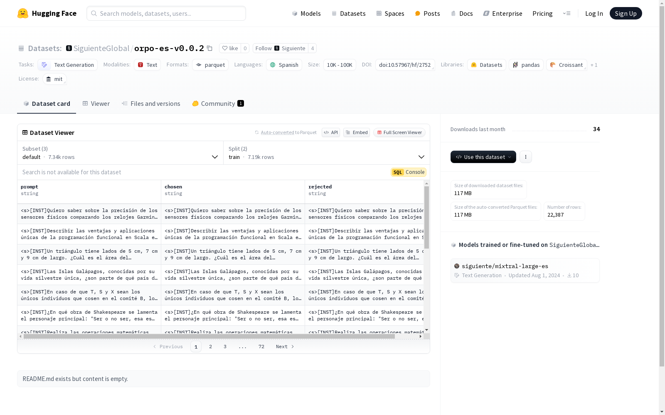Click the Next page button
Screen dimensions: 665x415
pos(285,347)
